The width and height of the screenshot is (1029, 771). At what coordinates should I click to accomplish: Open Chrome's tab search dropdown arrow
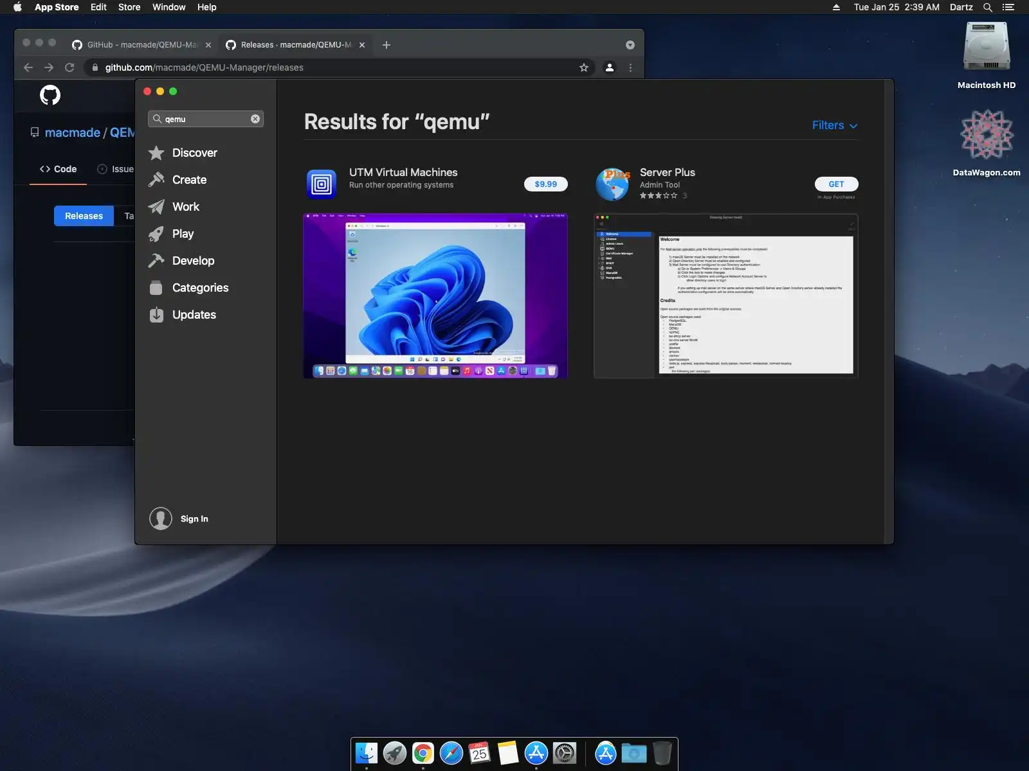(630, 45)
